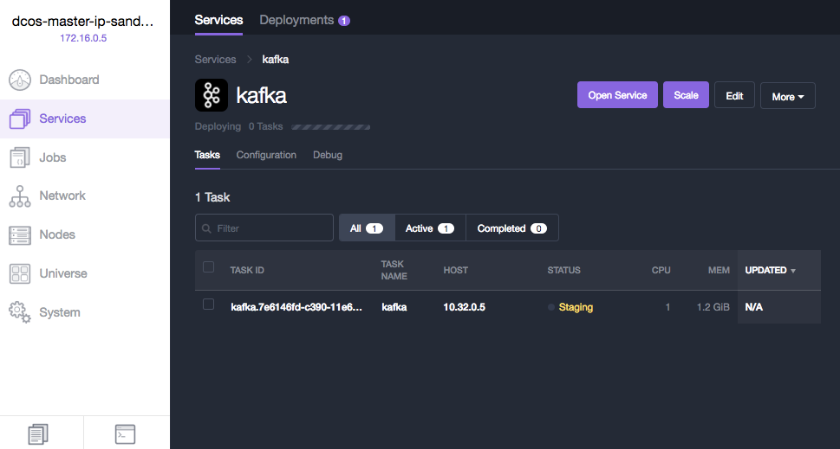Screen dimensions: 840x449
Task: Click the N/A updated value
Action: click(754, 307)
